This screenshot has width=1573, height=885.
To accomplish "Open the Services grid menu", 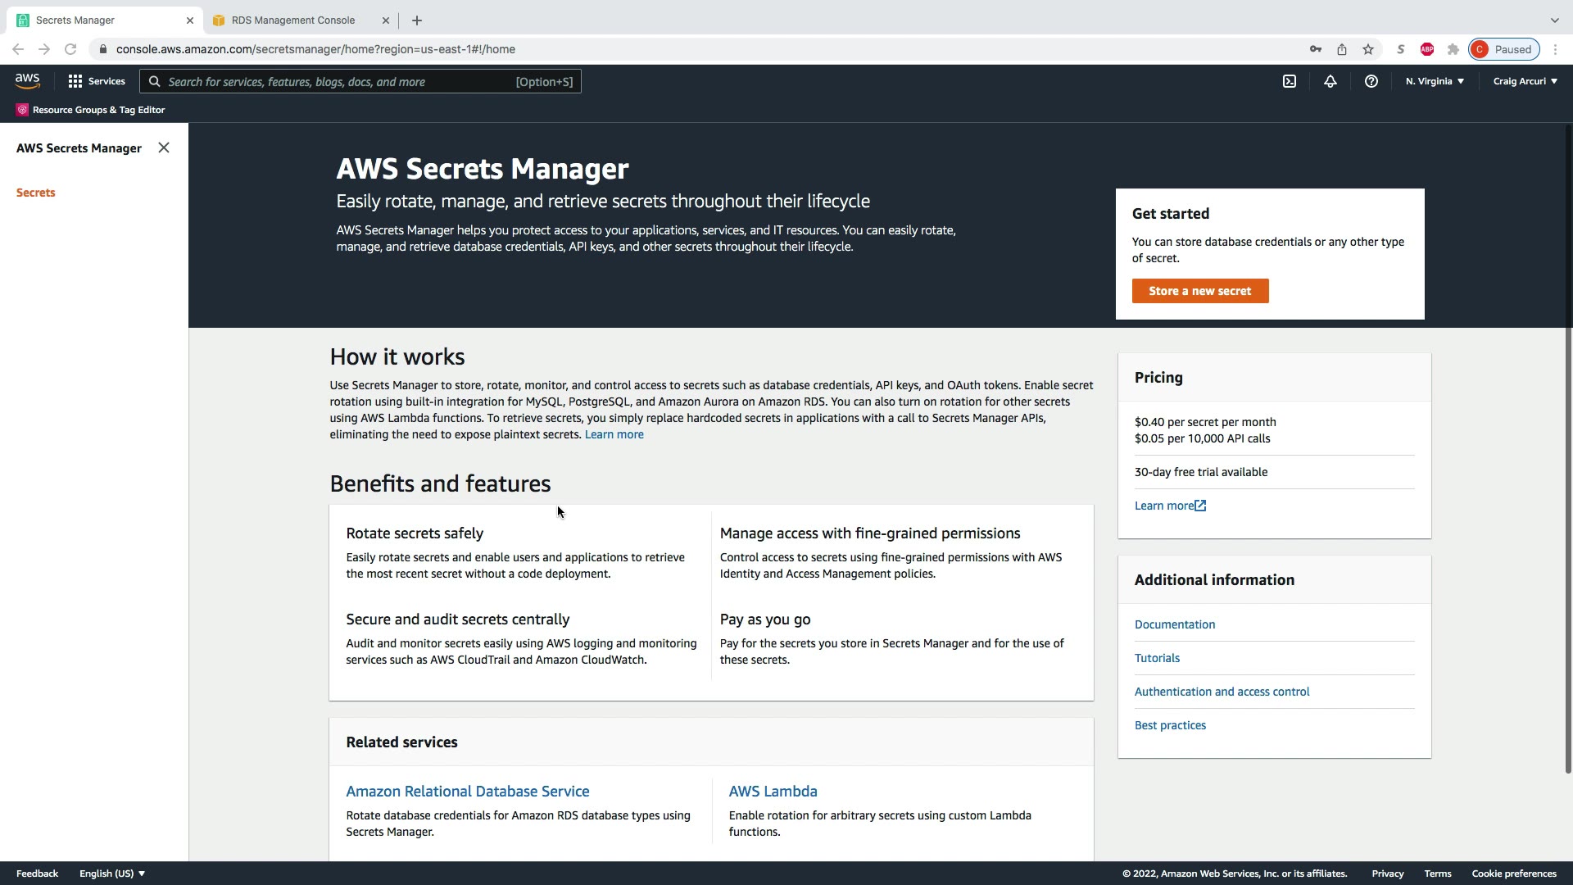I will click(x=97, y=81).
